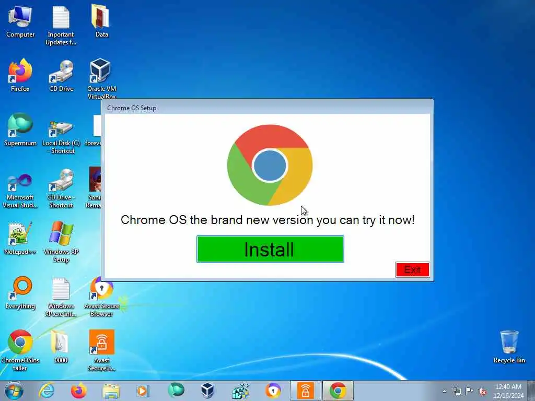The height and width of the screenshot is (401, 535).
Task: Select the Supermium desktop shortcut
Action: (20, 129)
